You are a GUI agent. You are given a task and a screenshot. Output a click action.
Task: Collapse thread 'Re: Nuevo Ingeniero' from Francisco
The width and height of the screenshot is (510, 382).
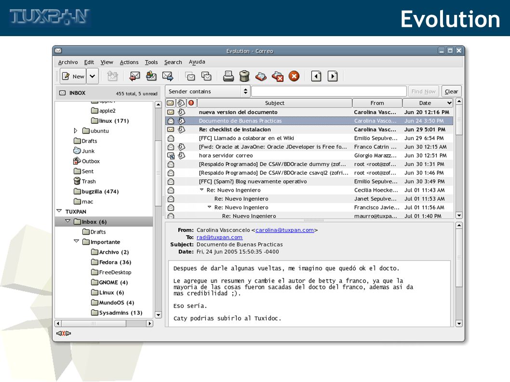click(x=210, y=207)
